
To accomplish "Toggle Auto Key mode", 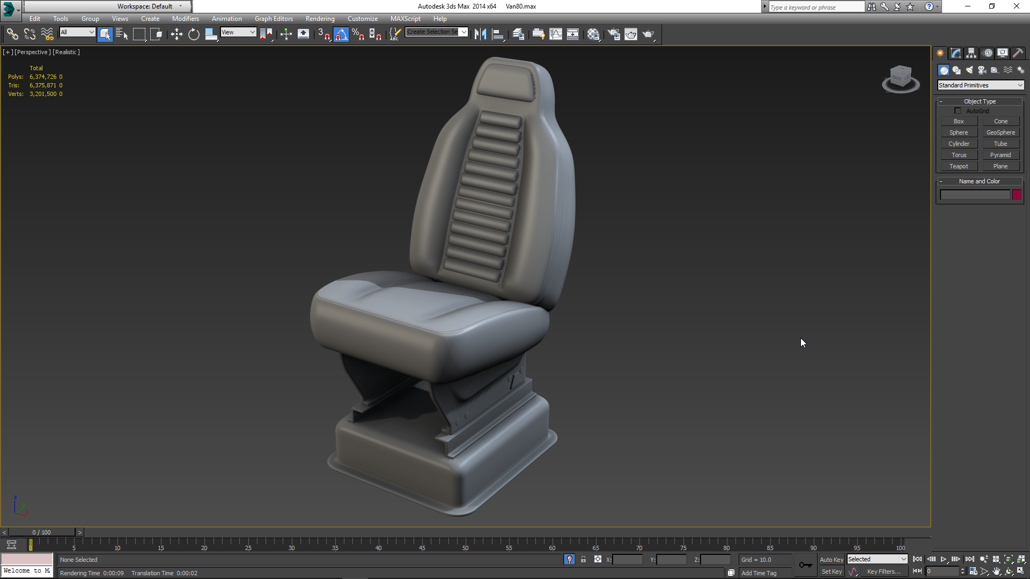I will point(831,559).
